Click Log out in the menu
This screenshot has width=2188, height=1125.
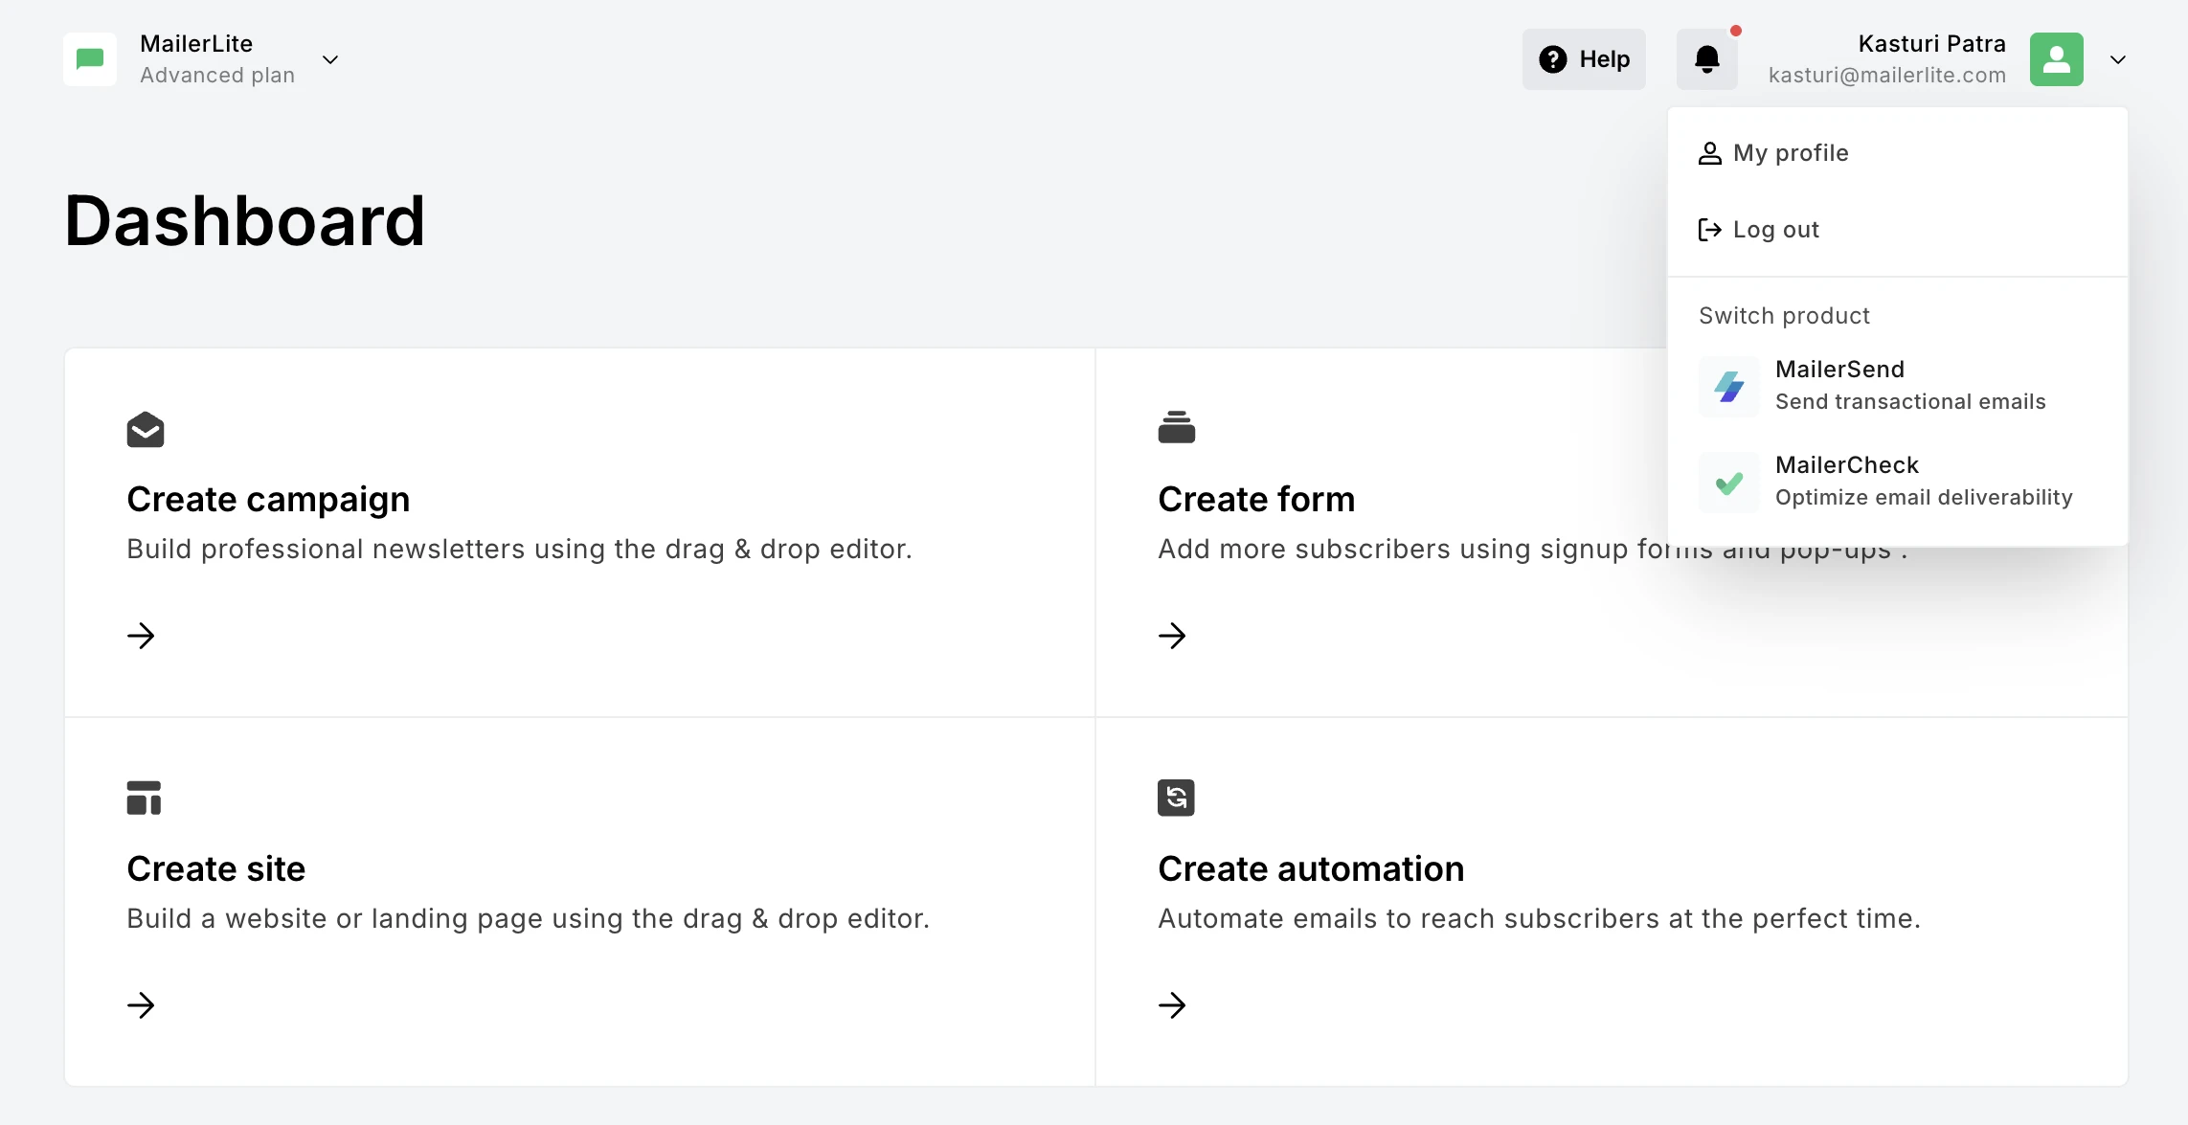[1775, 229]
